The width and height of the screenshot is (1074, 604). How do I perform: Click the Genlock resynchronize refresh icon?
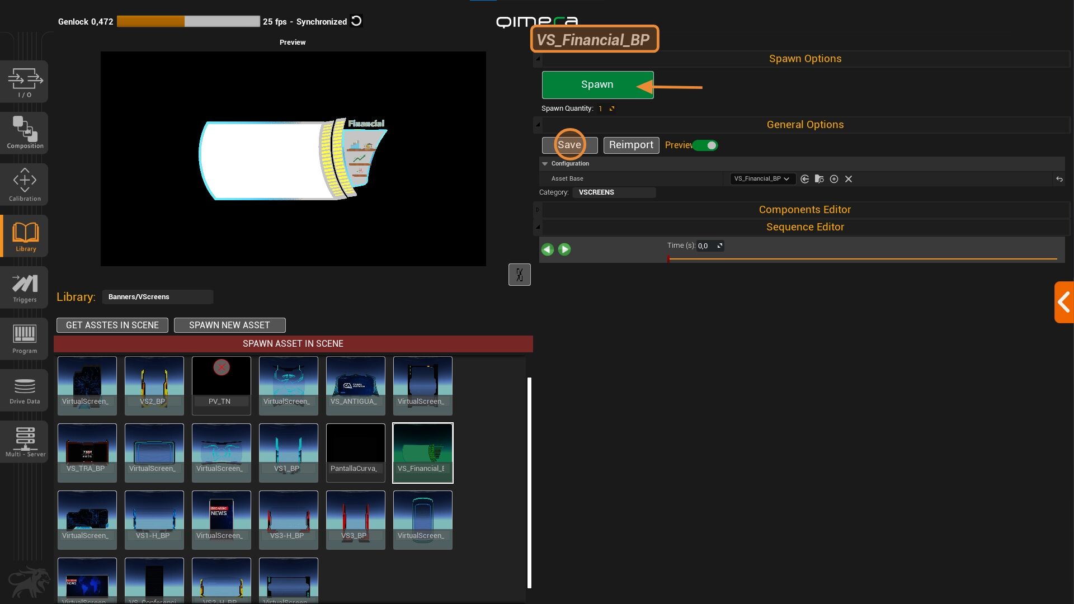(x=356, y=21)
